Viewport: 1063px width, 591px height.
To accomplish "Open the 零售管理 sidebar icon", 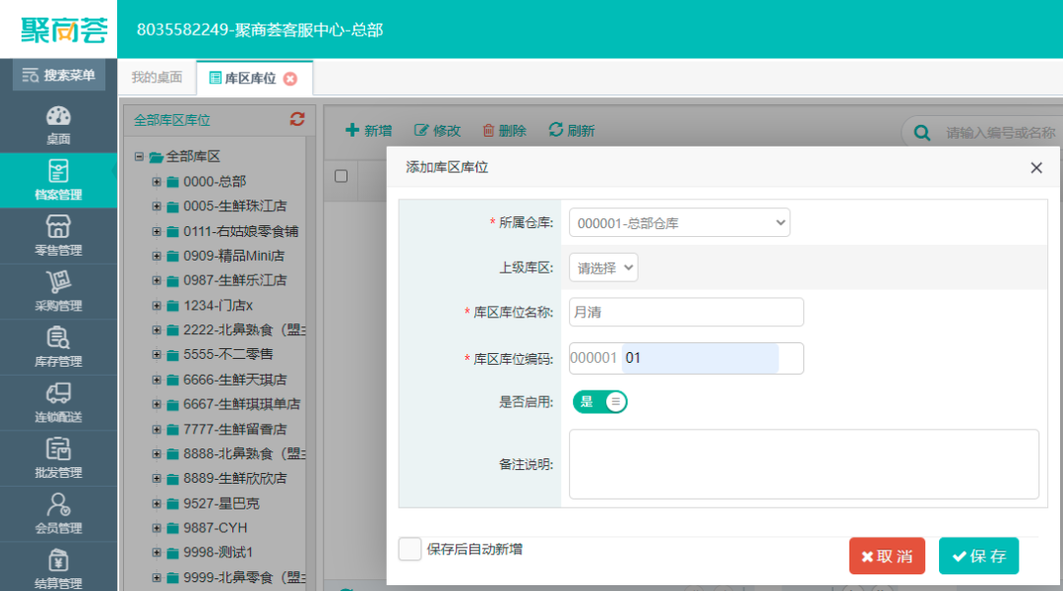I will [x=58, y=235].
